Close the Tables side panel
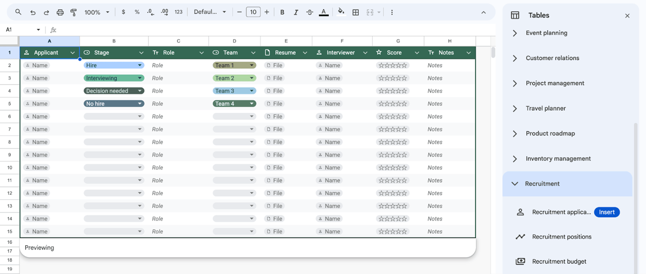The image size is (646, 274). click(x=627, y=16)
